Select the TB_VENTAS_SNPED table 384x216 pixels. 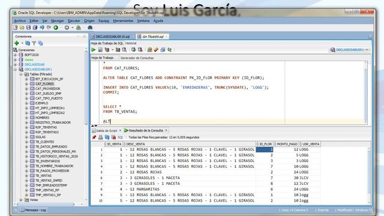click(49, 181)
